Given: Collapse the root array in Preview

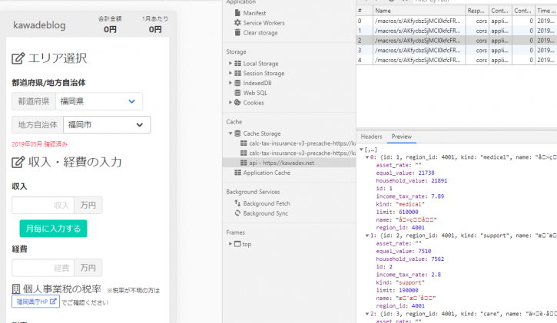Looking at the screenshot, I should 361,150.
